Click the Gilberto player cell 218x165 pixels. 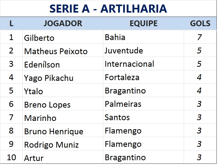[63, 37]
